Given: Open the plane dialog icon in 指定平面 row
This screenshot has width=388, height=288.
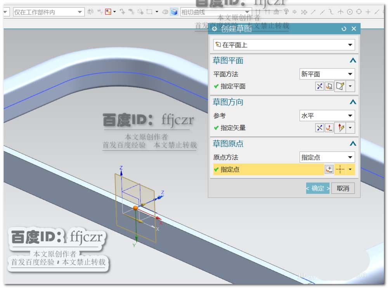Looking at the screenshot, I should pos(329,86).
